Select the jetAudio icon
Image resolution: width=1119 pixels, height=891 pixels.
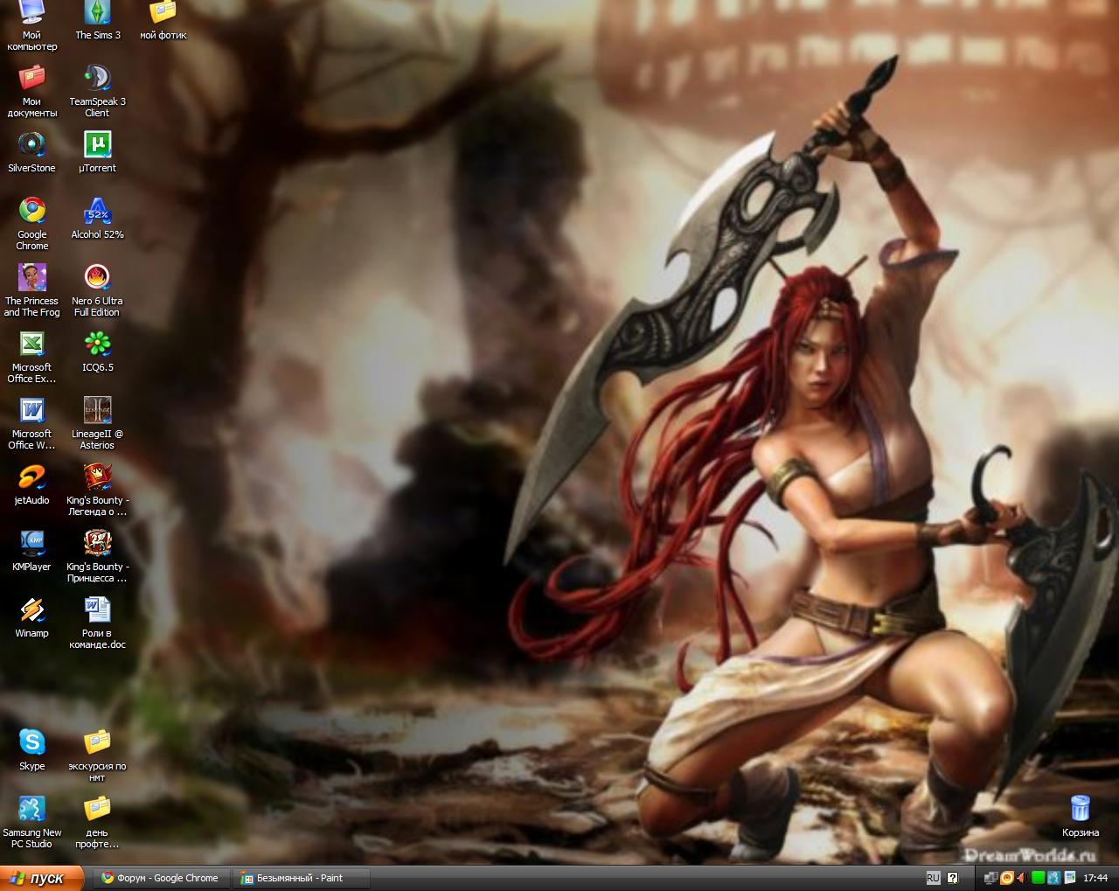[32, 477]
